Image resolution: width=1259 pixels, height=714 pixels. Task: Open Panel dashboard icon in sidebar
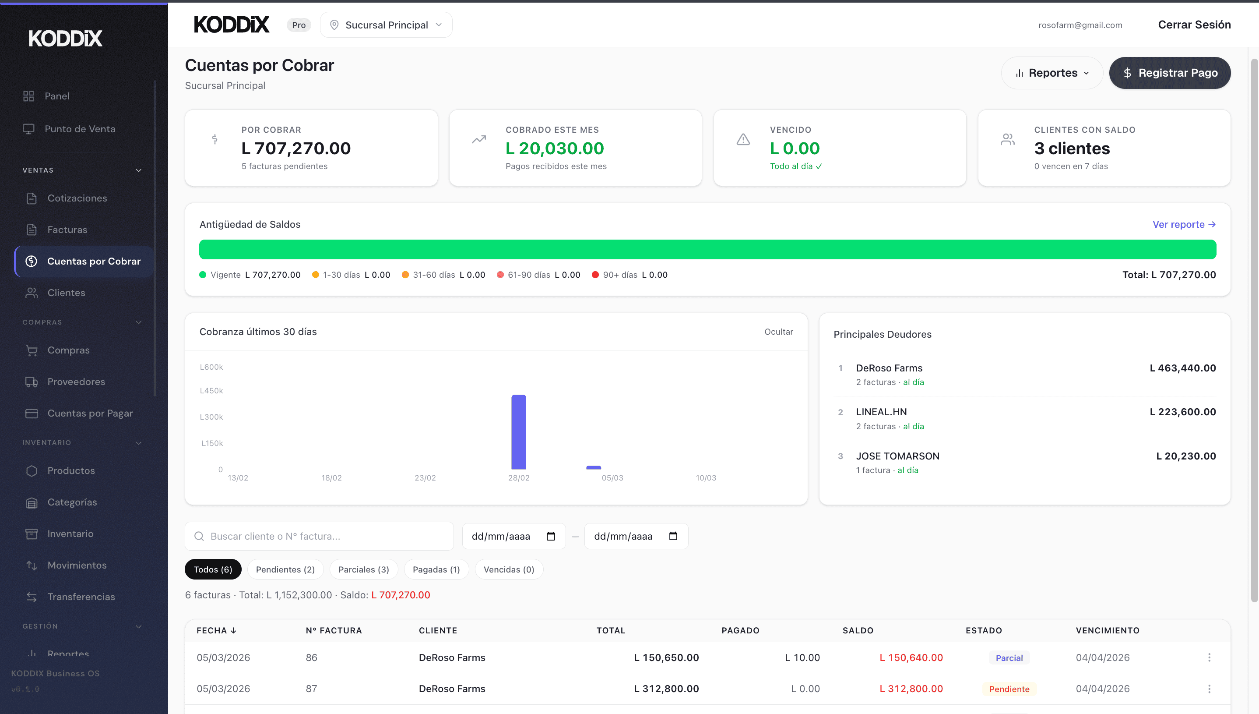click(28, 96)
